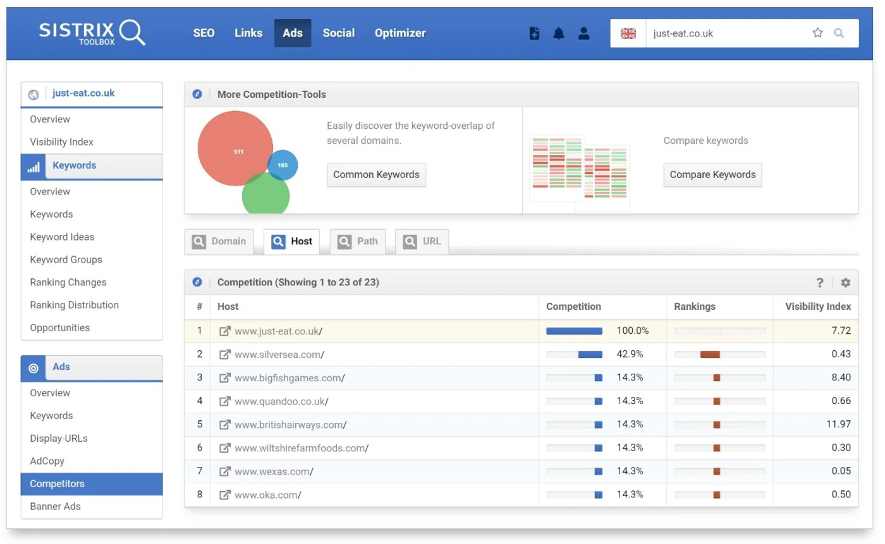The height and width of the screenshot is (544, 885).
Task: Open the add document icon in header
Action: [534, 33]
